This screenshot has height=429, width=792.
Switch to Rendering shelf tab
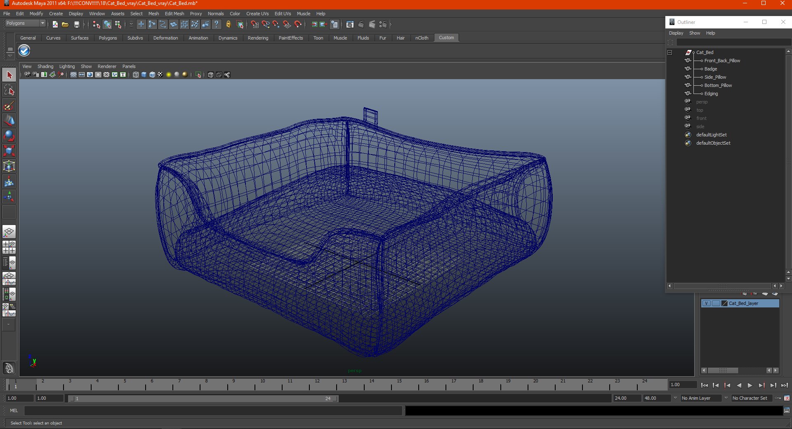click(x=258, y=38)
